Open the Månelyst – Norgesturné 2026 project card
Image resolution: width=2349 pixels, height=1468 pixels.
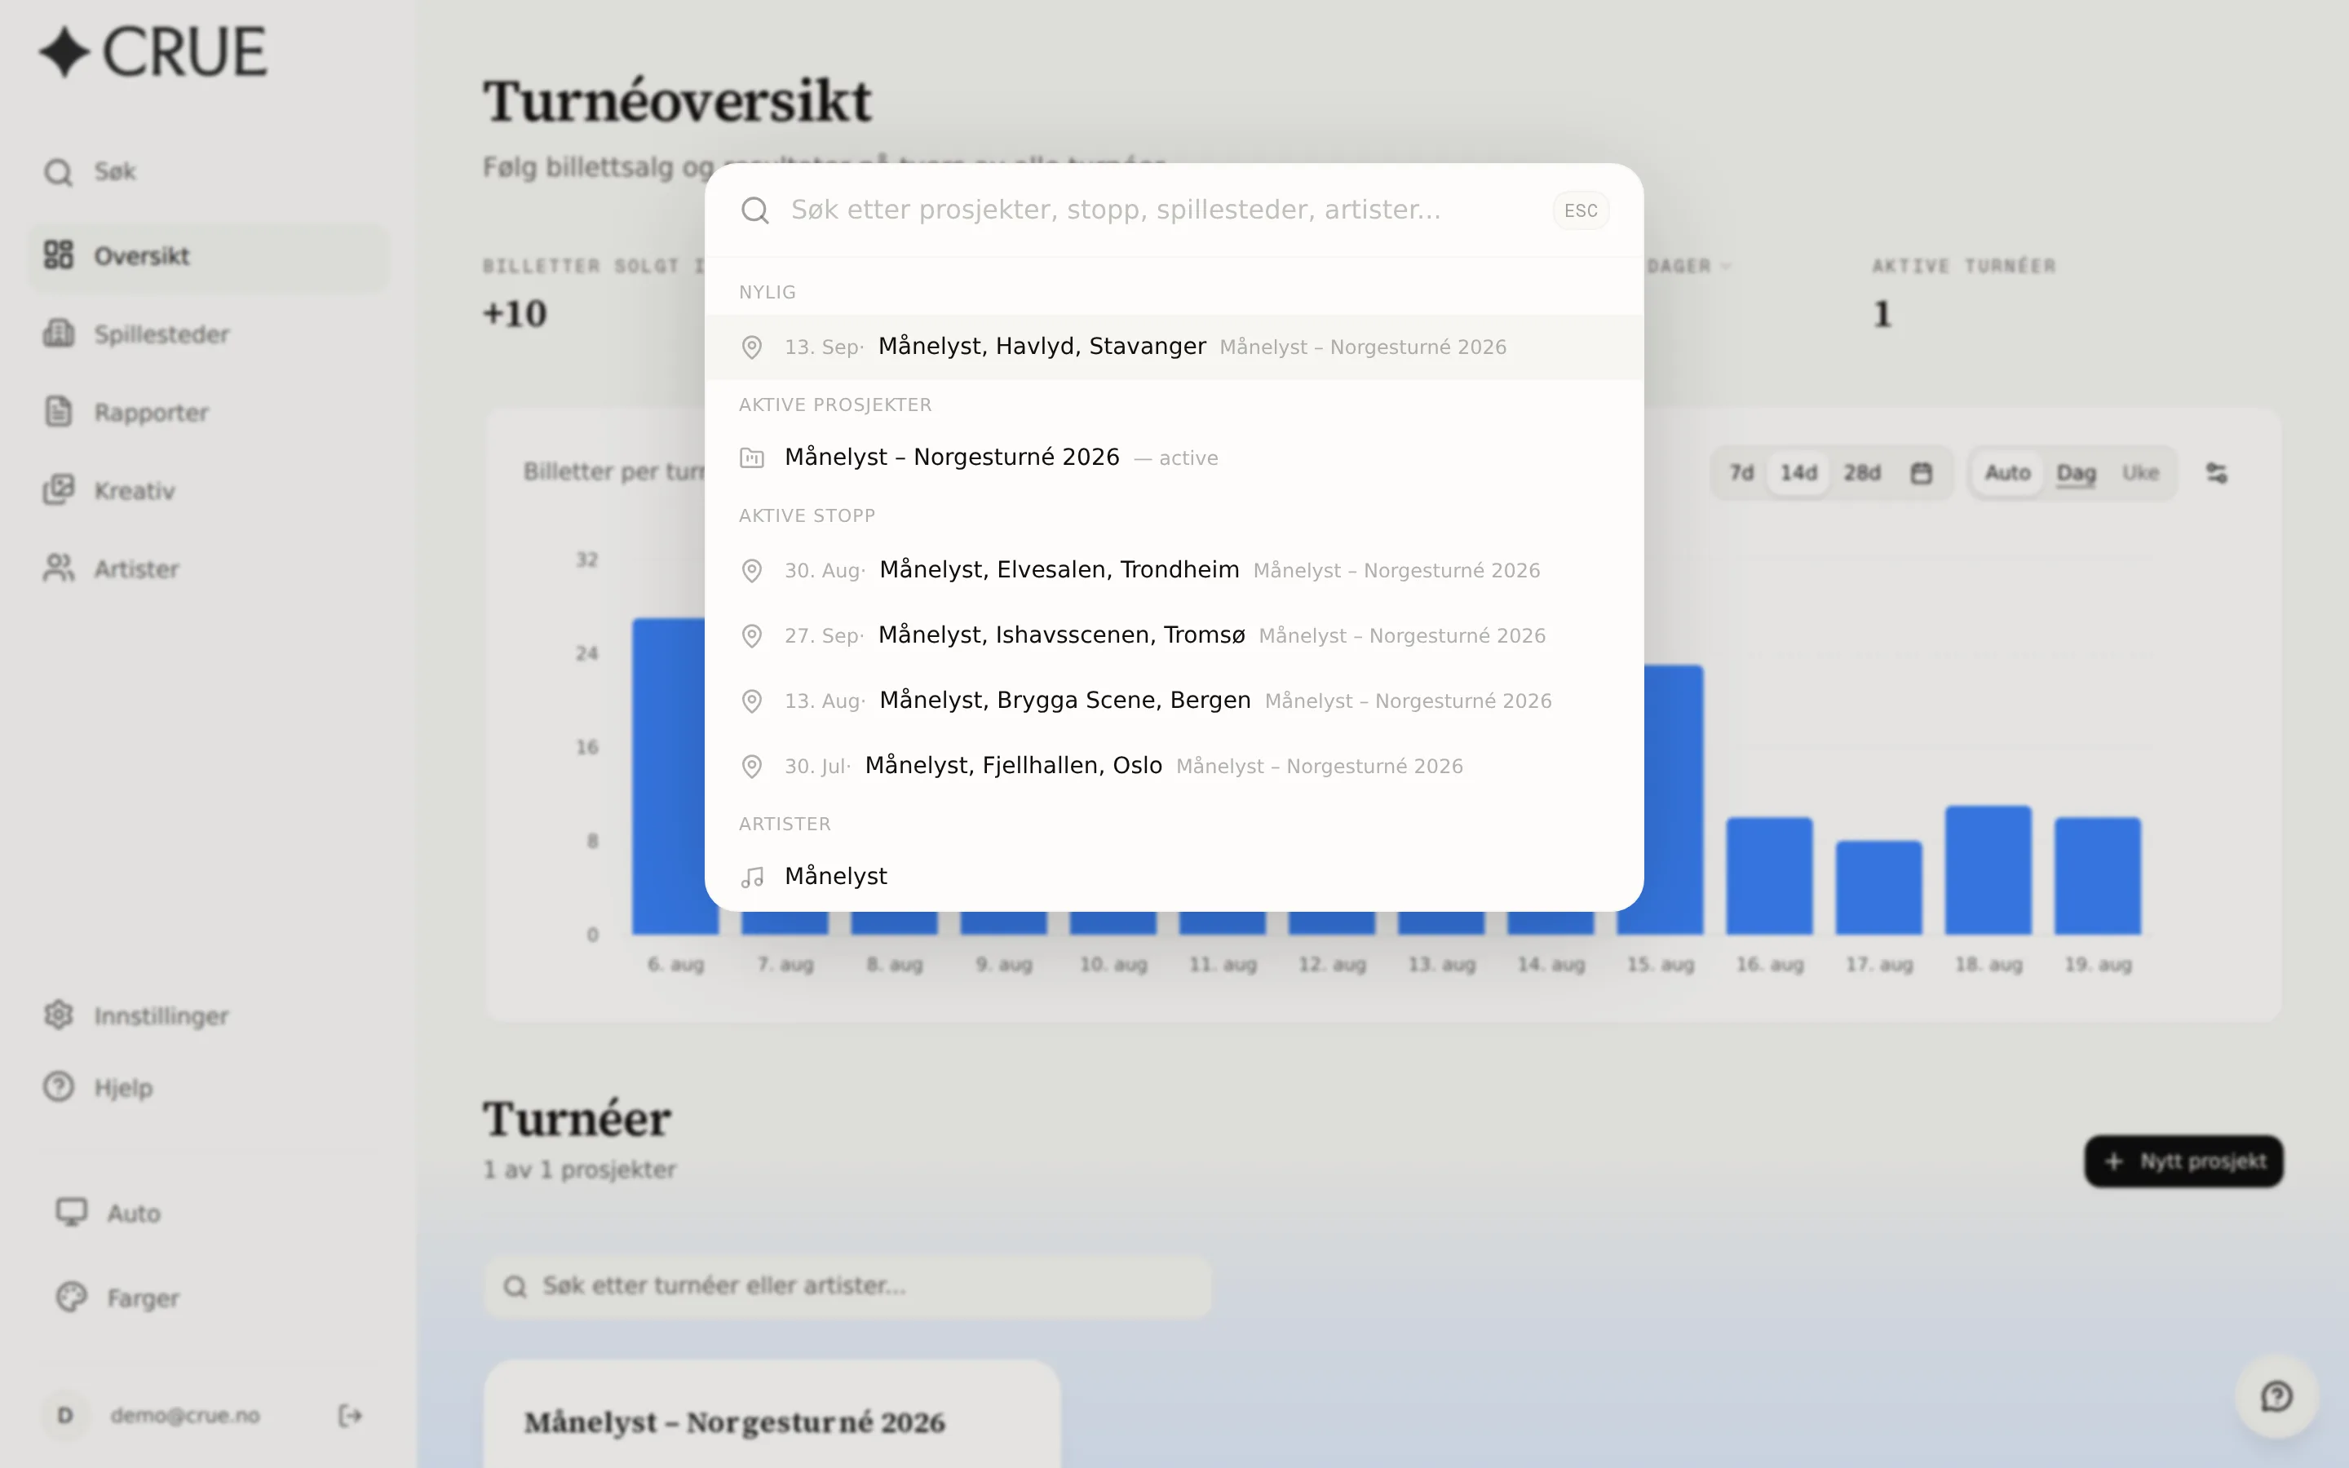point(772,1415)
